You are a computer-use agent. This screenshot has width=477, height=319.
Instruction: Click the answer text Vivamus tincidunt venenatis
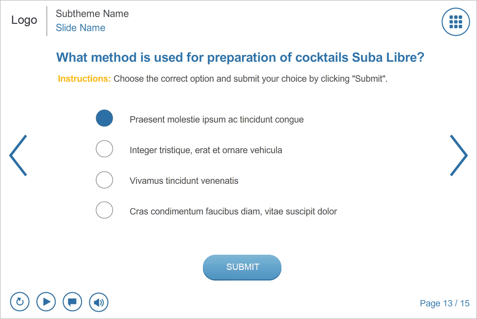[184, 181]
